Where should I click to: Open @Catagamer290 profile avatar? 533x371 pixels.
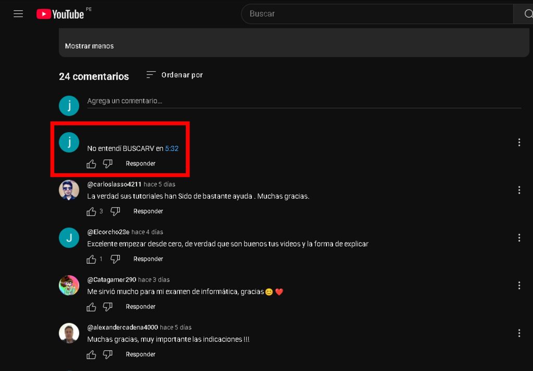(69, 285)
